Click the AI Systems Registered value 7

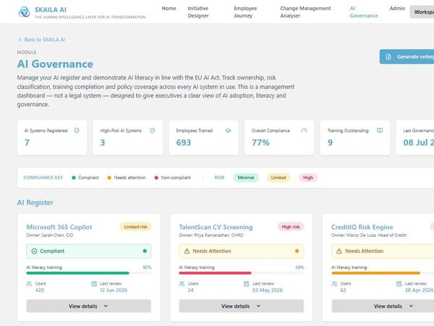click(27, 142)
